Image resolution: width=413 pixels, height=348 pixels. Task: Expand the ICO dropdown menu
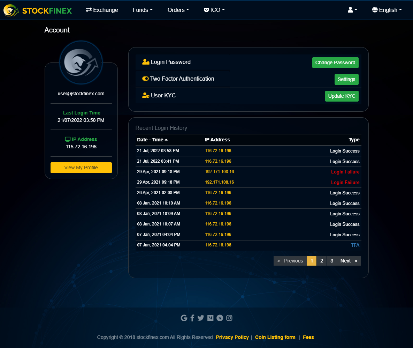point(214,10)
